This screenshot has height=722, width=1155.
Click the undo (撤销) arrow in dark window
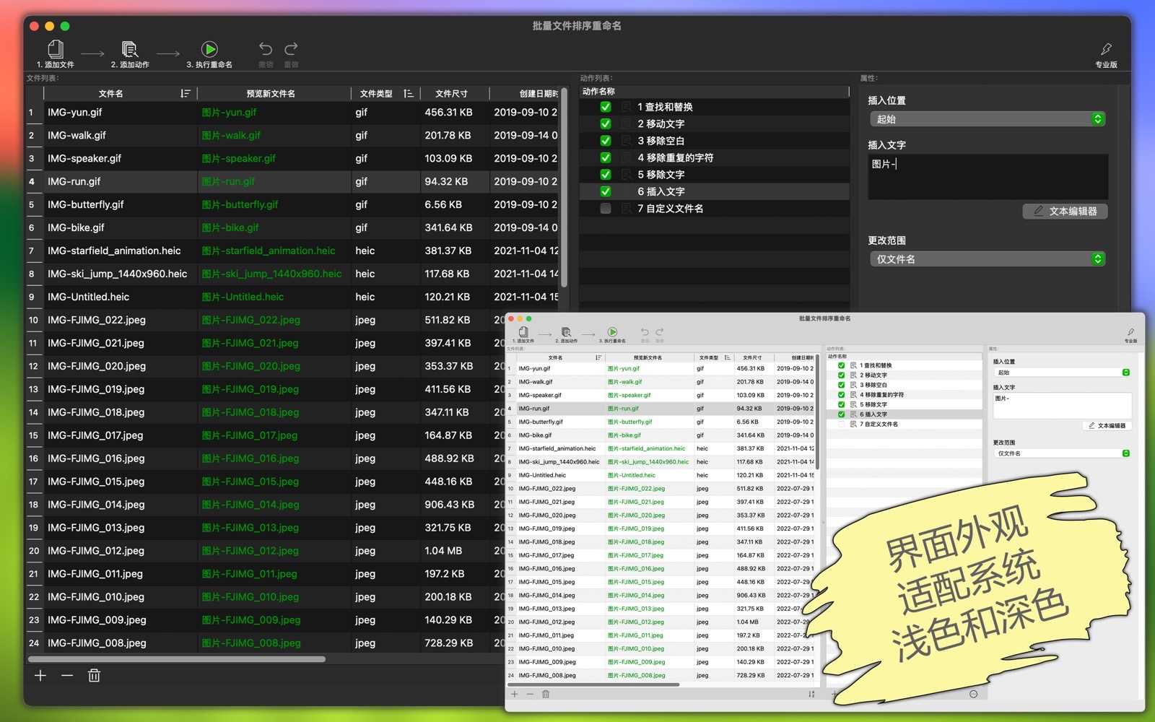[266, 49]
